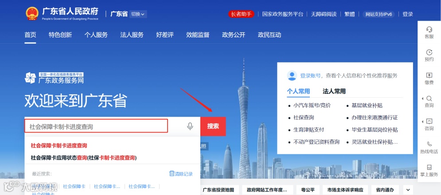Viewport: 441px width, 195px height.
Task: Open the 热线电话 phone icon
Action: tap(429, 144)
